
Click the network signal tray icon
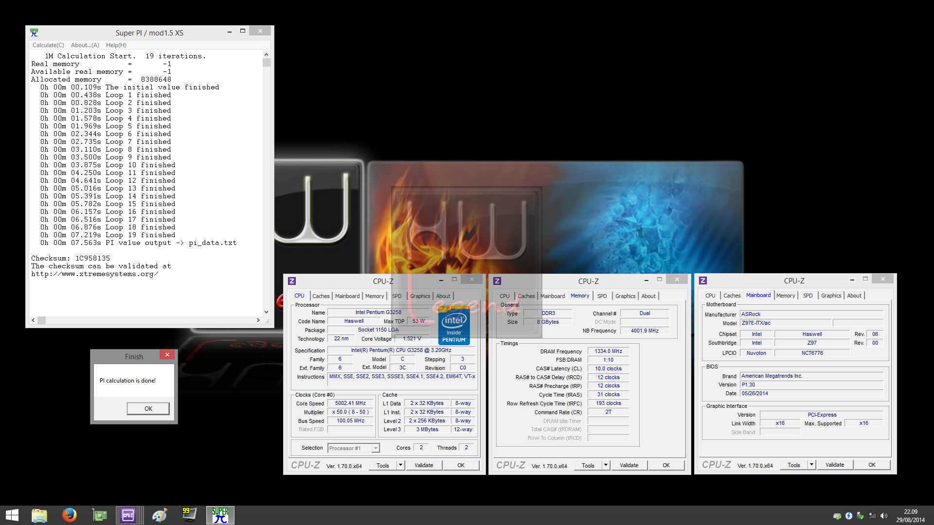pyautogui.click(x=872, y=516)
